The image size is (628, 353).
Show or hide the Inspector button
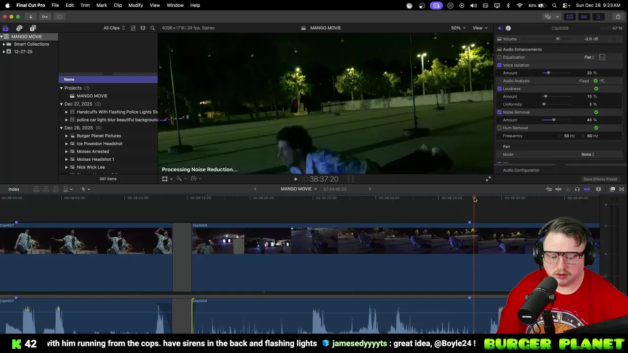point(598,17)
